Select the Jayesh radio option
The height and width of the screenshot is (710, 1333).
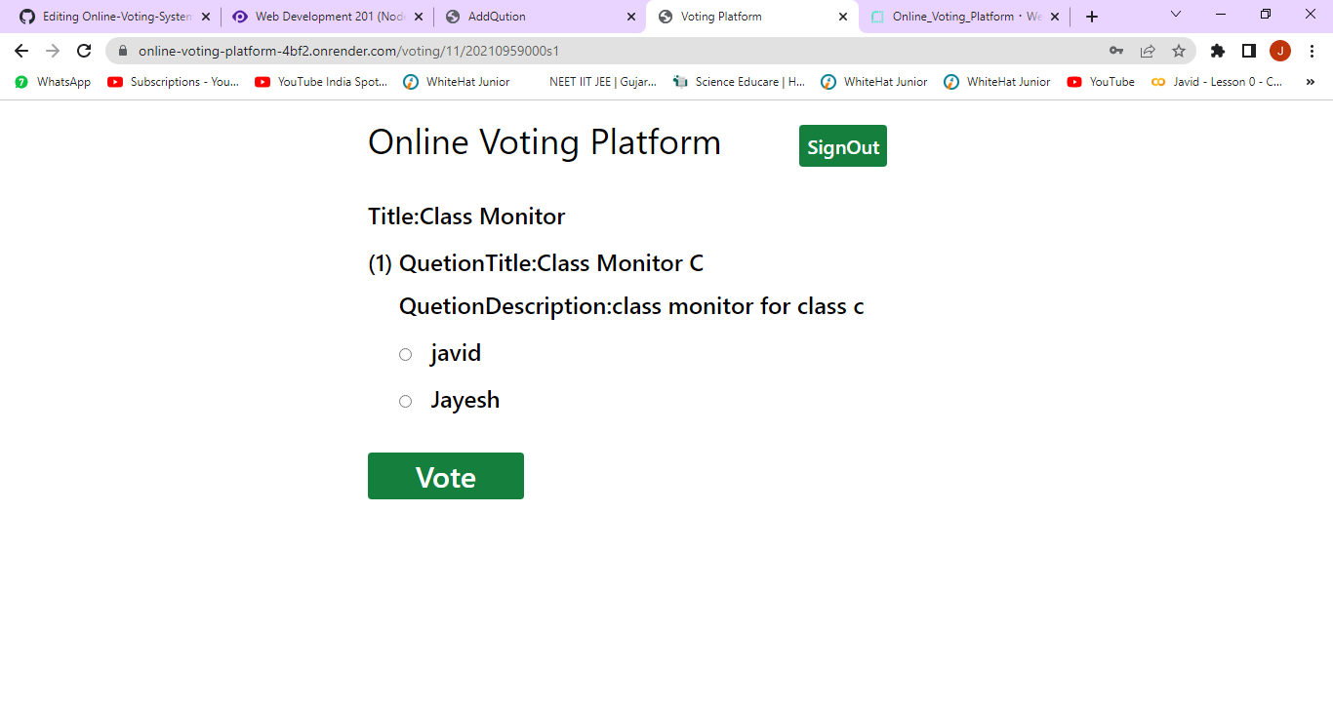405,401
